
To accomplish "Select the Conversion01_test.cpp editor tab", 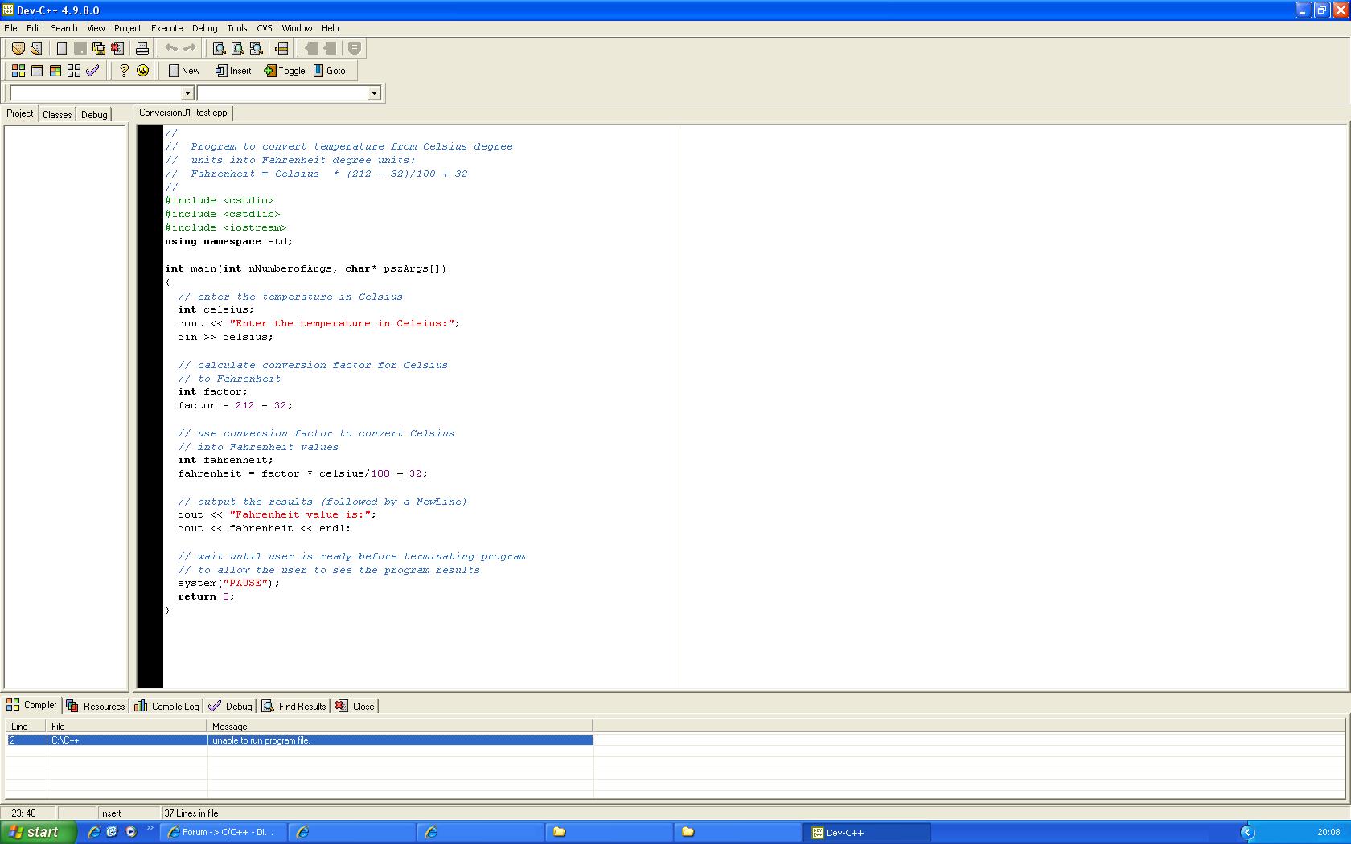I will click(x=183, y=113).
